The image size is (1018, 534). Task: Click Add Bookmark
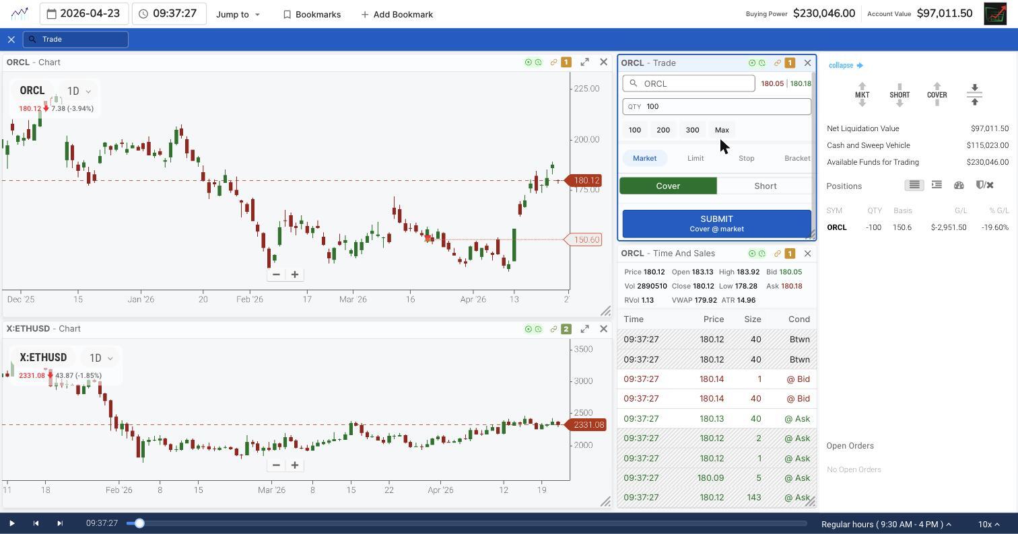click(x=397, y=14)
